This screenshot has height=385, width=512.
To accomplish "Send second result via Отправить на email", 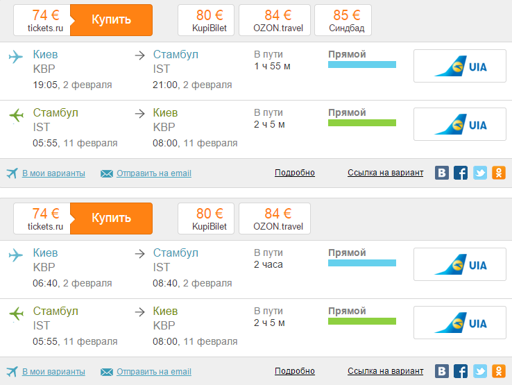I will point(153,372).
